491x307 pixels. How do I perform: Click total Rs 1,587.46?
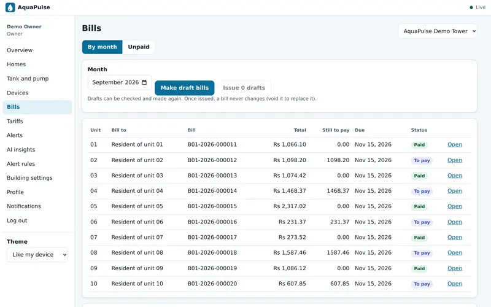tap(289, 252)
